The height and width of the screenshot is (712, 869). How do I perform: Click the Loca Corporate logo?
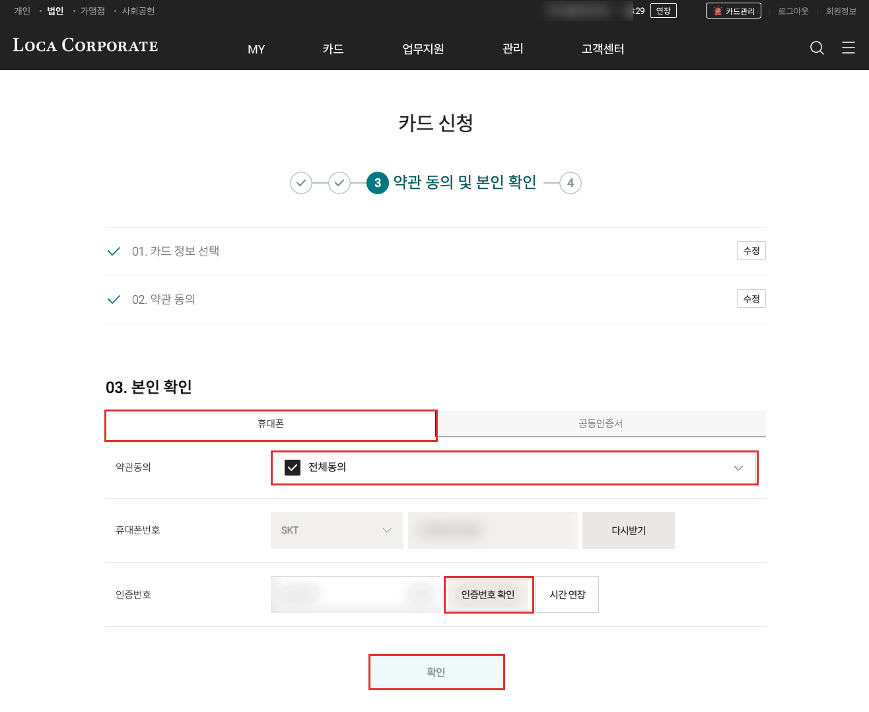click(86, 45)
